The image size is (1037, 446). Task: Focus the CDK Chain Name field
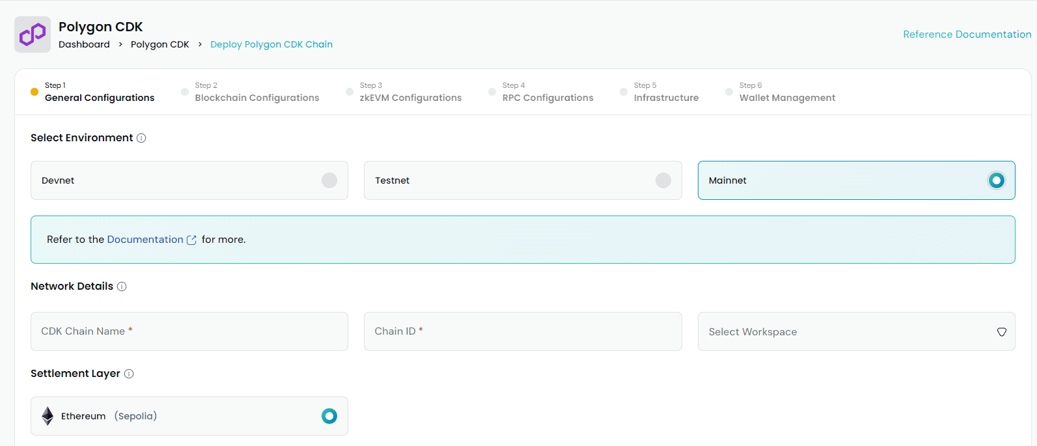tap(189, 331)
